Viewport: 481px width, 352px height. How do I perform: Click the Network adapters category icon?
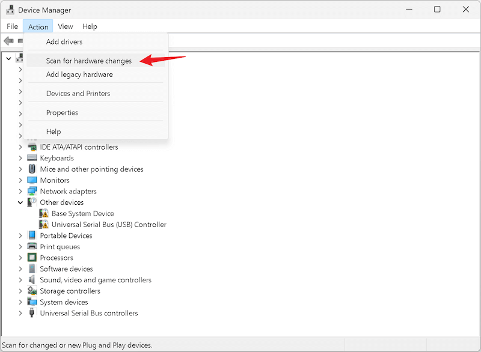click(x=32, y=191)
